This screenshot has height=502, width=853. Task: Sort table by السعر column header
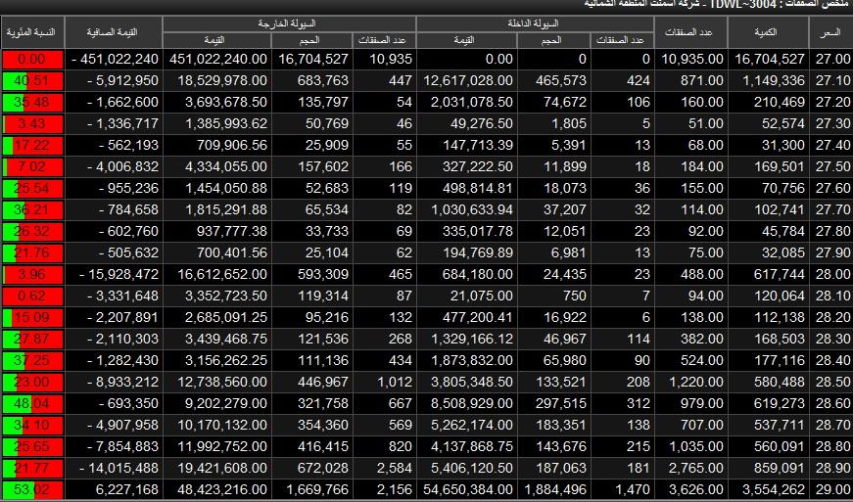[830, 32]
